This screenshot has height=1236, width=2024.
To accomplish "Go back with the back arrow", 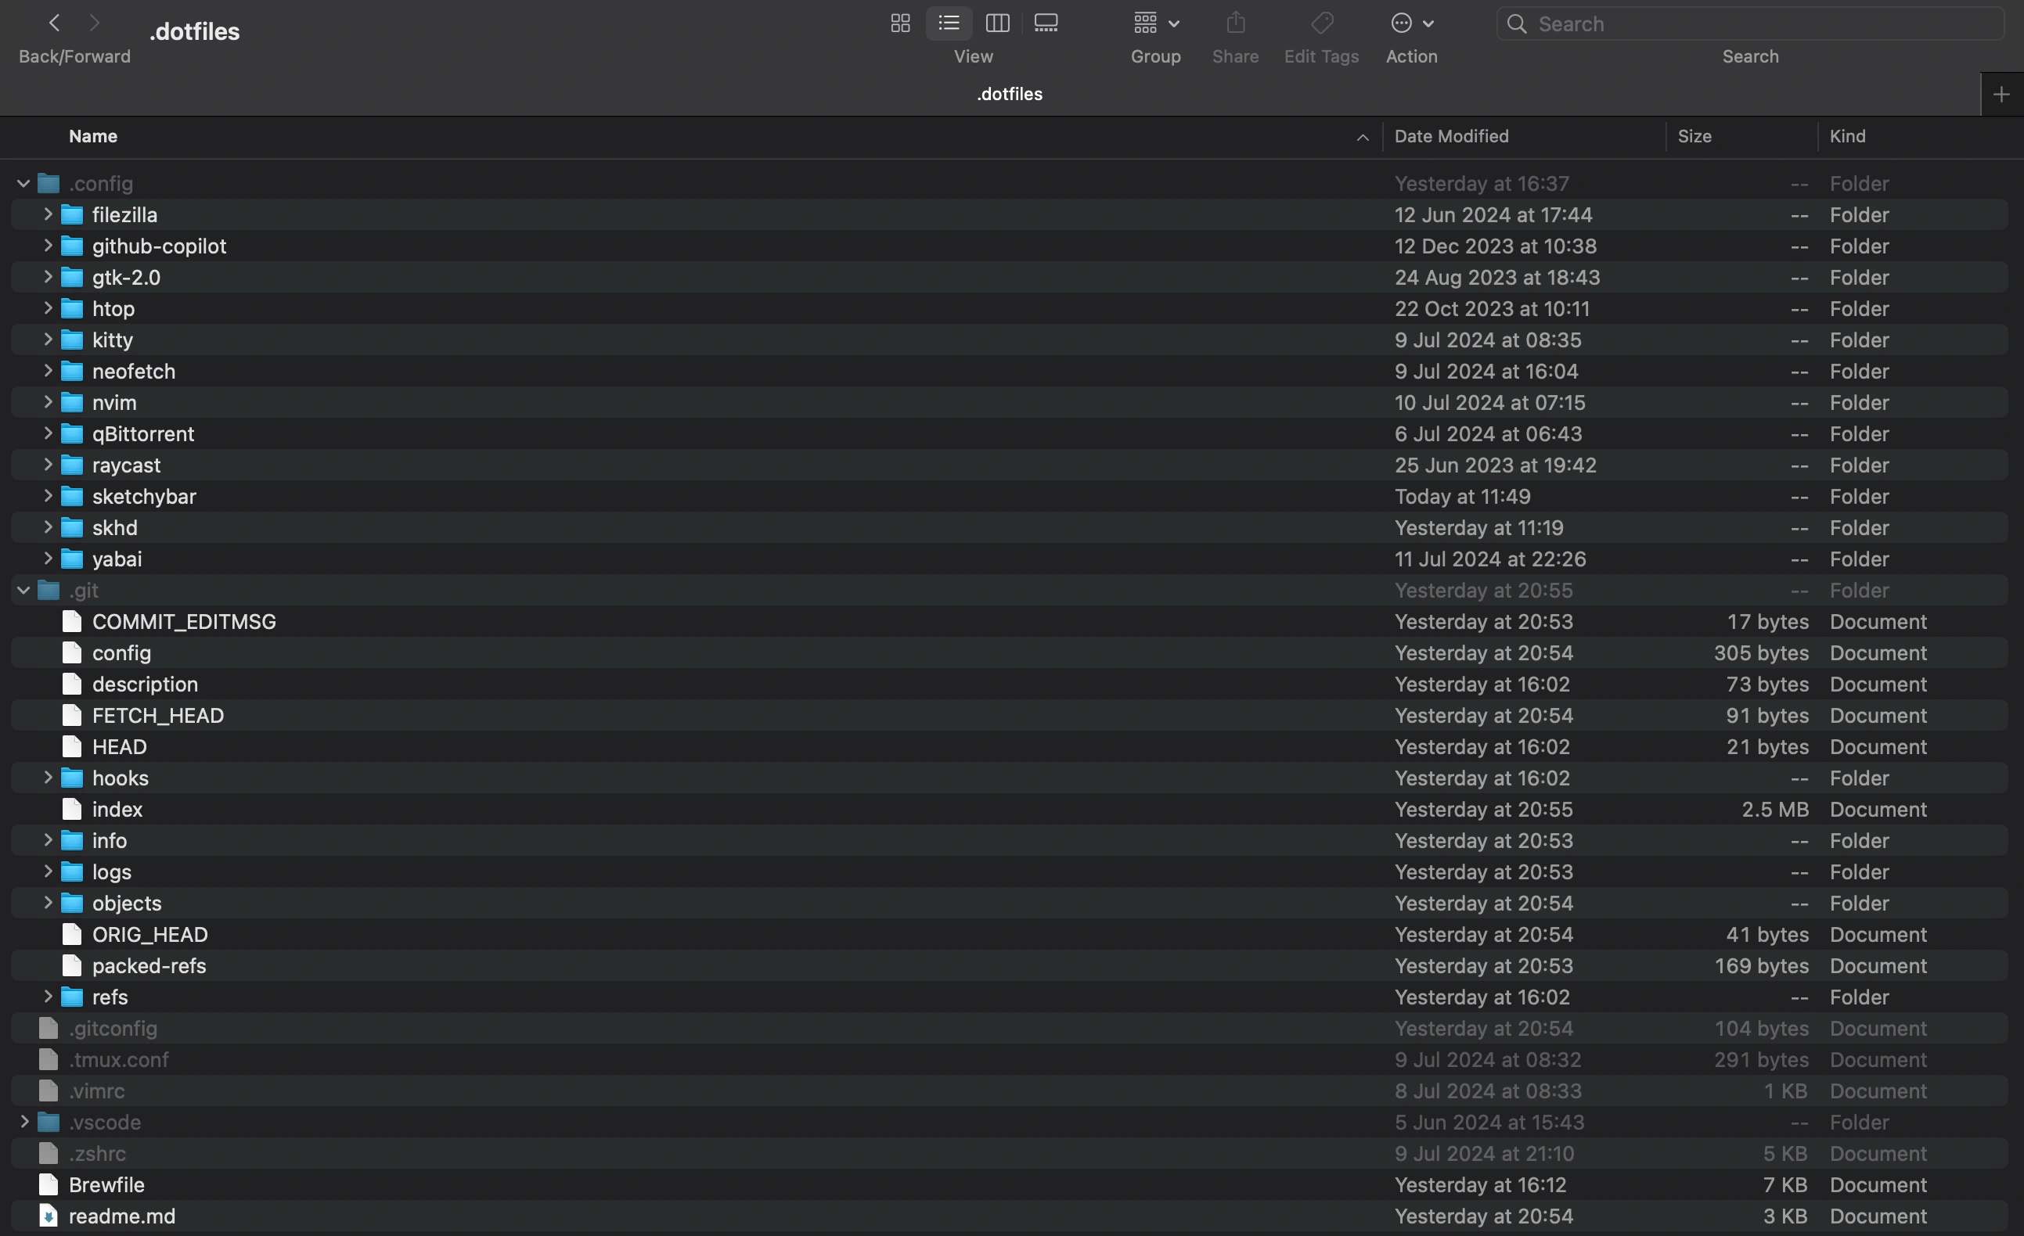I will click(54, 23).
